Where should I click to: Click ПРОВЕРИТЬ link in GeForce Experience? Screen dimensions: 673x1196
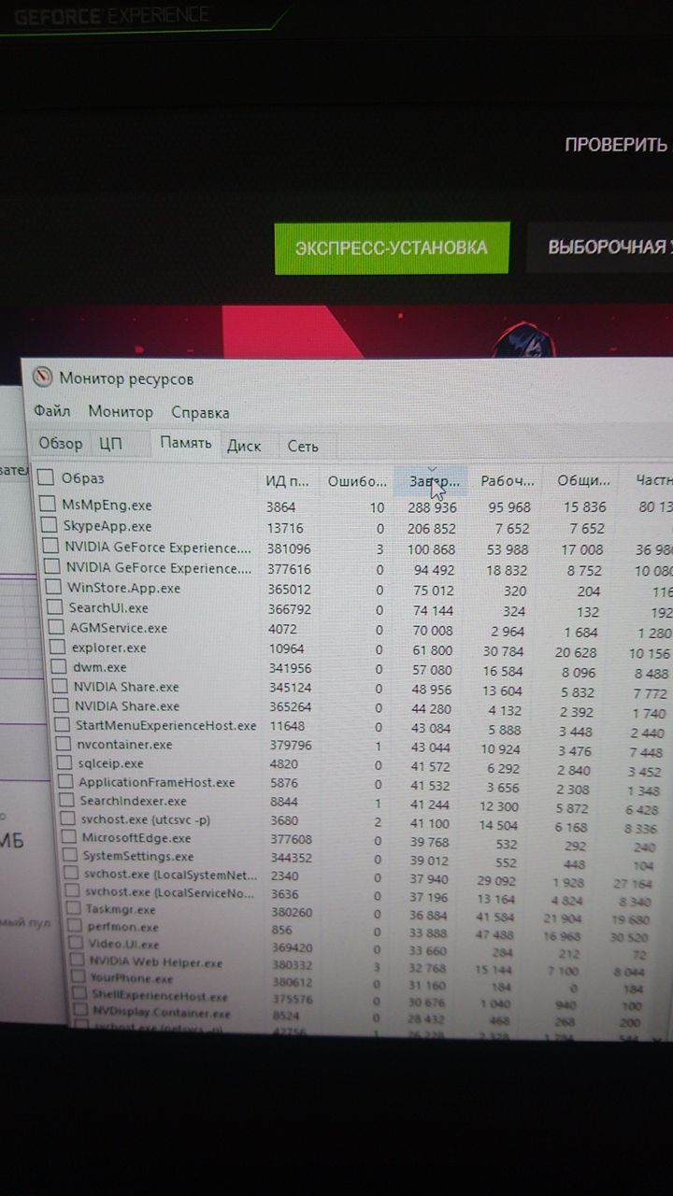[x=617, y=145]
